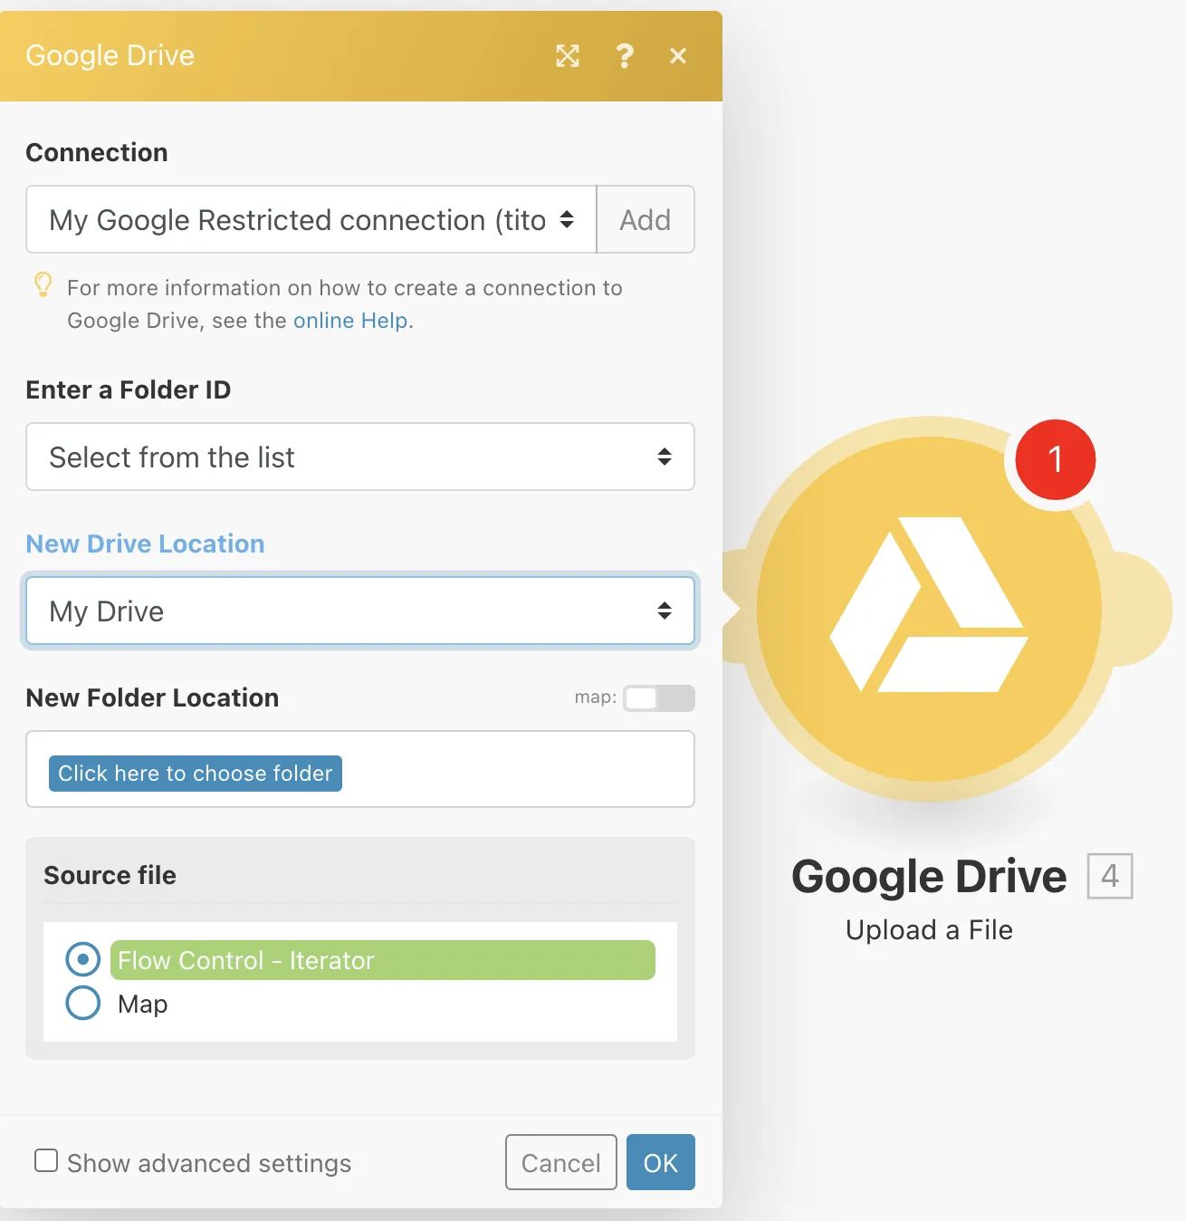Click the Add connection button
This screenshot has height=1221, width=1186.
pos(646,219)
